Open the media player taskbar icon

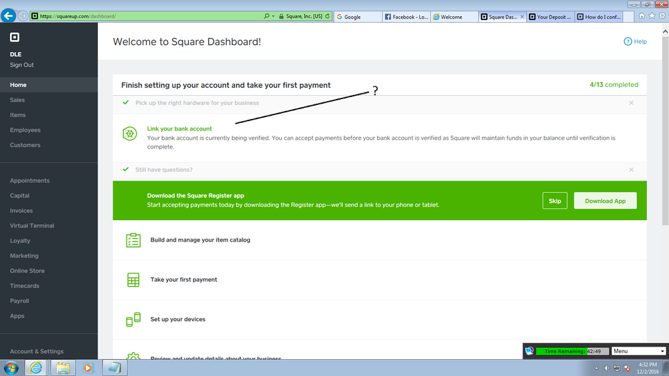point(88,367)
